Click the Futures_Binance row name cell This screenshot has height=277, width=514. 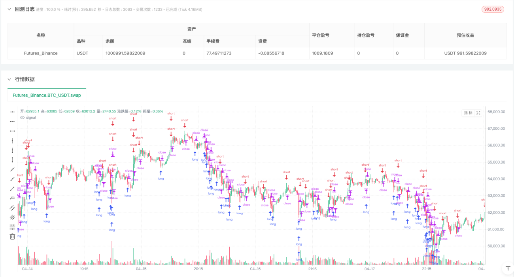tap(41, 53)
